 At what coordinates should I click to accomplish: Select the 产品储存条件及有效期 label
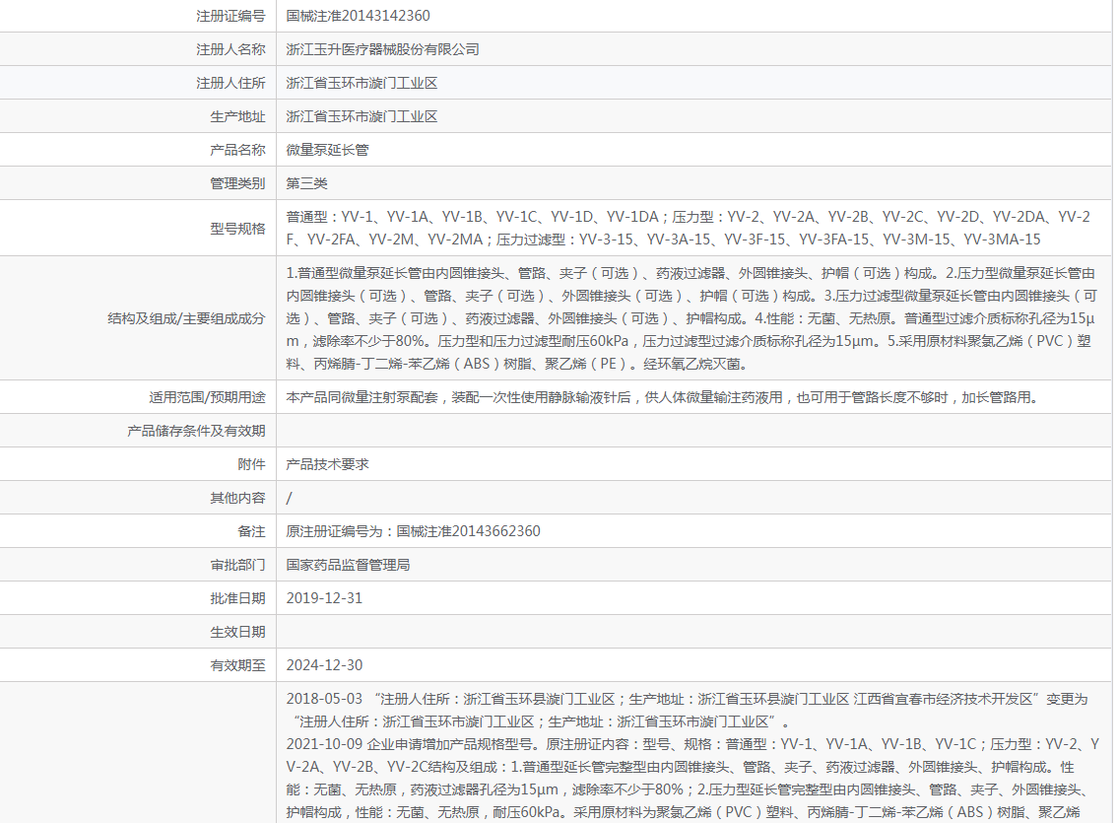coord(196,431)
